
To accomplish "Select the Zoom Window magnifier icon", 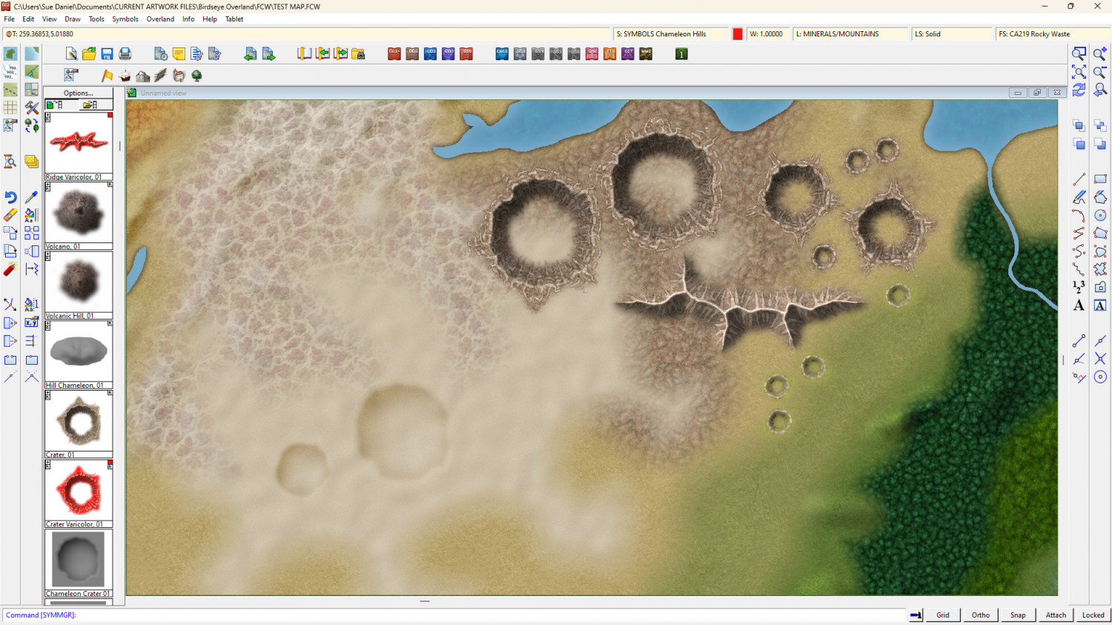I will [1079, 54].
